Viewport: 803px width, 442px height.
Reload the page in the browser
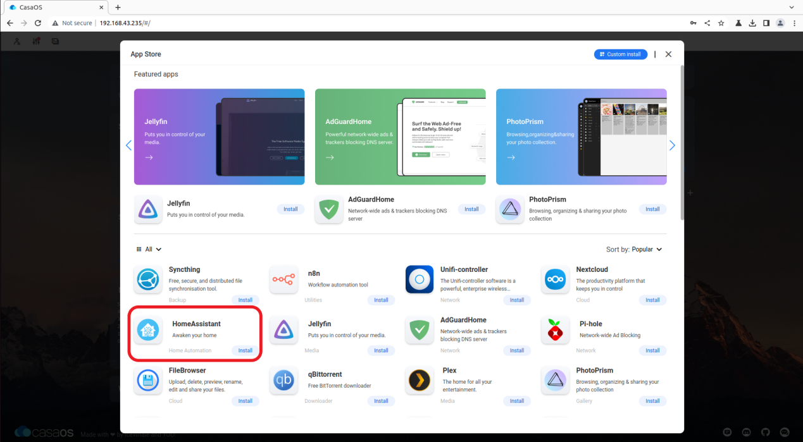(38, 23)
